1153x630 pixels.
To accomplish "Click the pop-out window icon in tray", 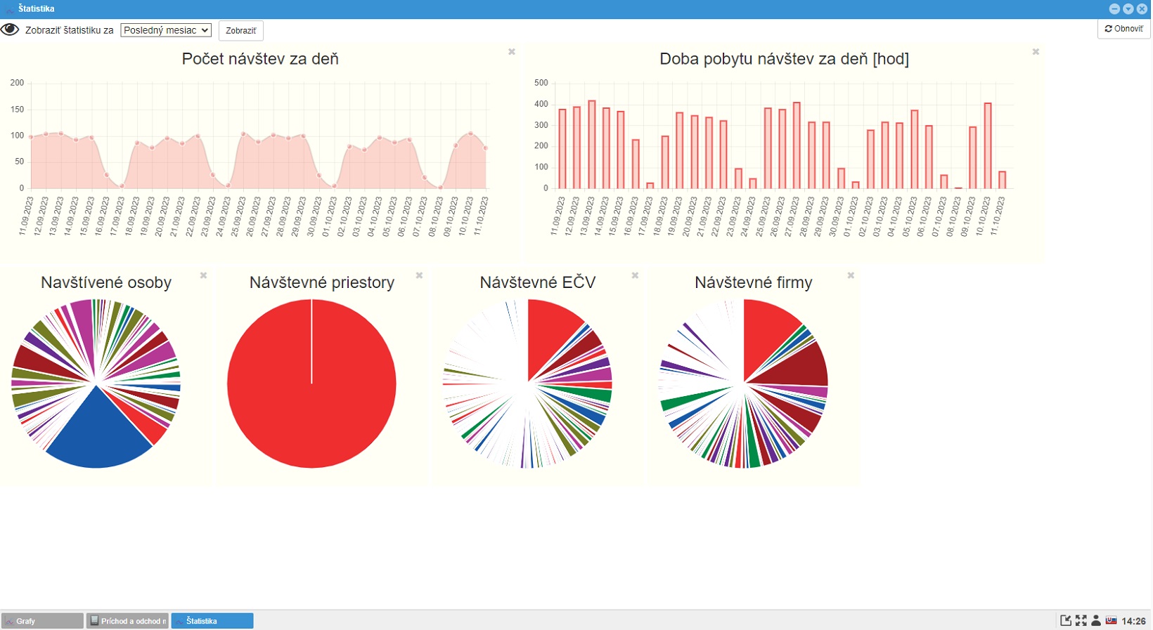I will point(1066,620).
